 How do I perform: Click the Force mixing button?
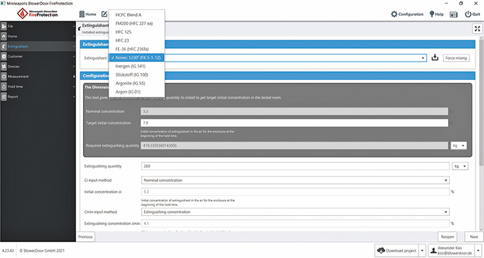[x=456, y=58]
